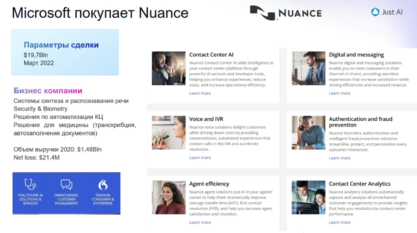Select the Healthcare AI Solutions stethoscope icon

pyautogui.click(x=30, y=184)
